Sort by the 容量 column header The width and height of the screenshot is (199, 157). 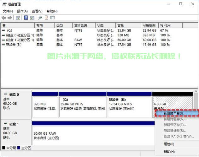click(x=128, y=25)
